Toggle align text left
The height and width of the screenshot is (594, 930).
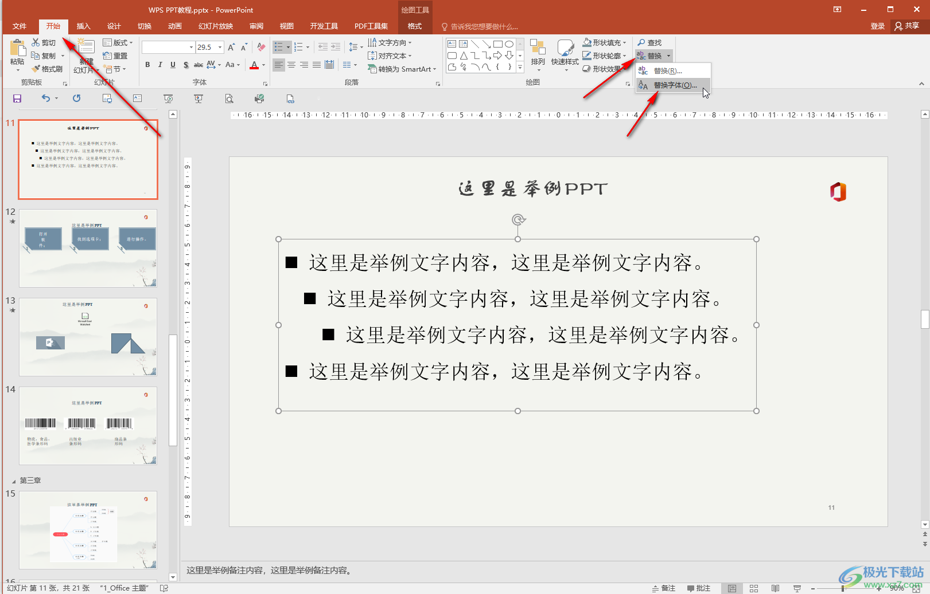(x=279, y=65)
